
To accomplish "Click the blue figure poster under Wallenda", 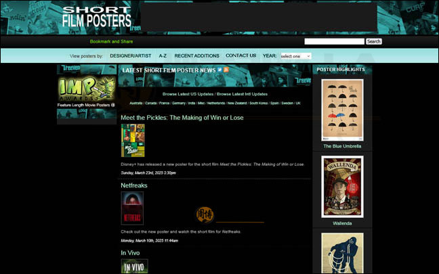I will [342, 253].
